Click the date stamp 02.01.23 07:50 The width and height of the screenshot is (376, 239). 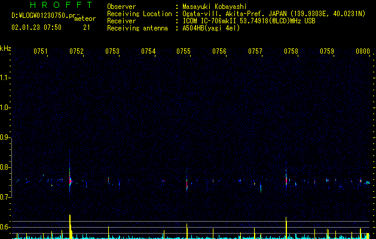[36, 27]
